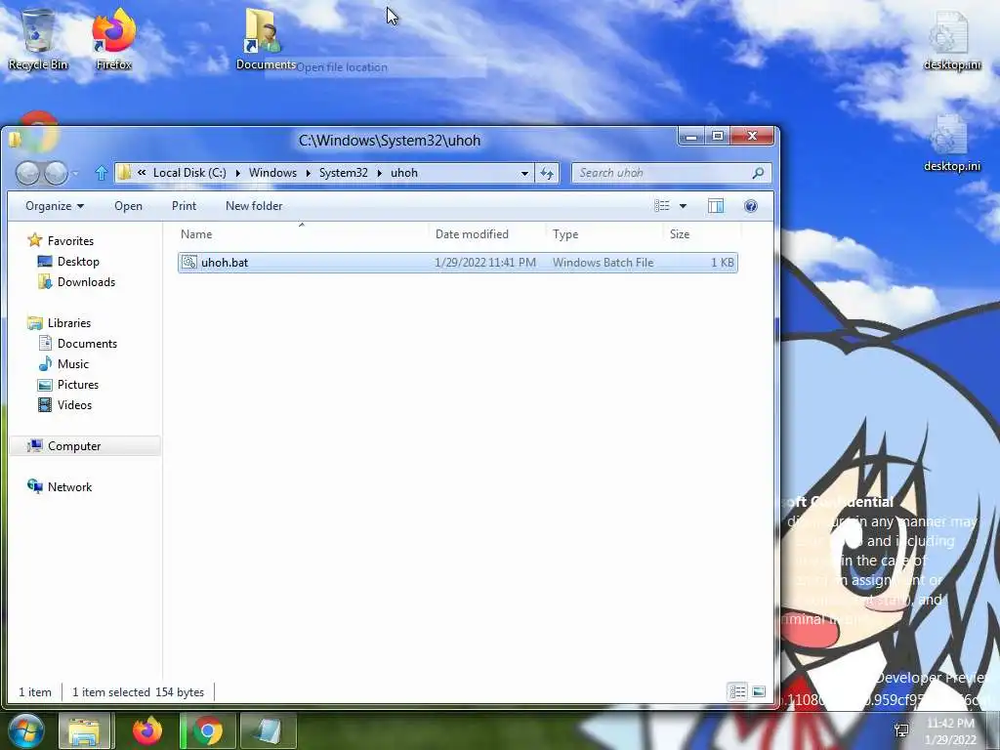Click the Change your view icon
Screen dimensions: 1000x750
(662, 205)
